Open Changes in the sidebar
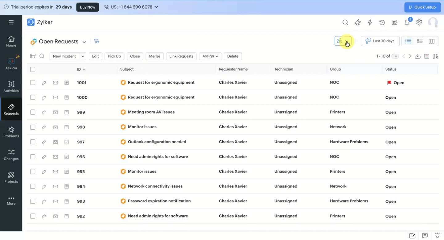The height and width of the screenshot is (240, 444). 11,155
